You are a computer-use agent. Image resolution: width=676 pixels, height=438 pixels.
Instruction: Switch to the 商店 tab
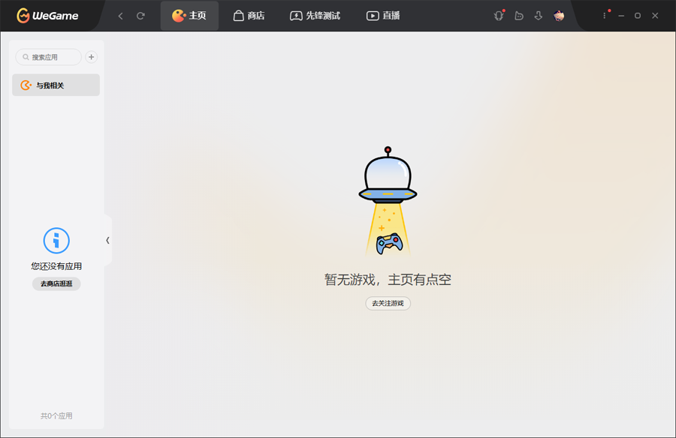(x=250, y=15)
